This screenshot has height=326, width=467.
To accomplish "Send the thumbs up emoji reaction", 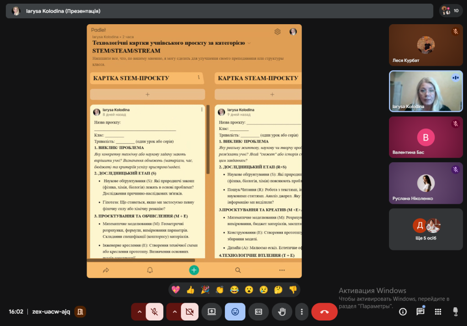I will [190, 290].
